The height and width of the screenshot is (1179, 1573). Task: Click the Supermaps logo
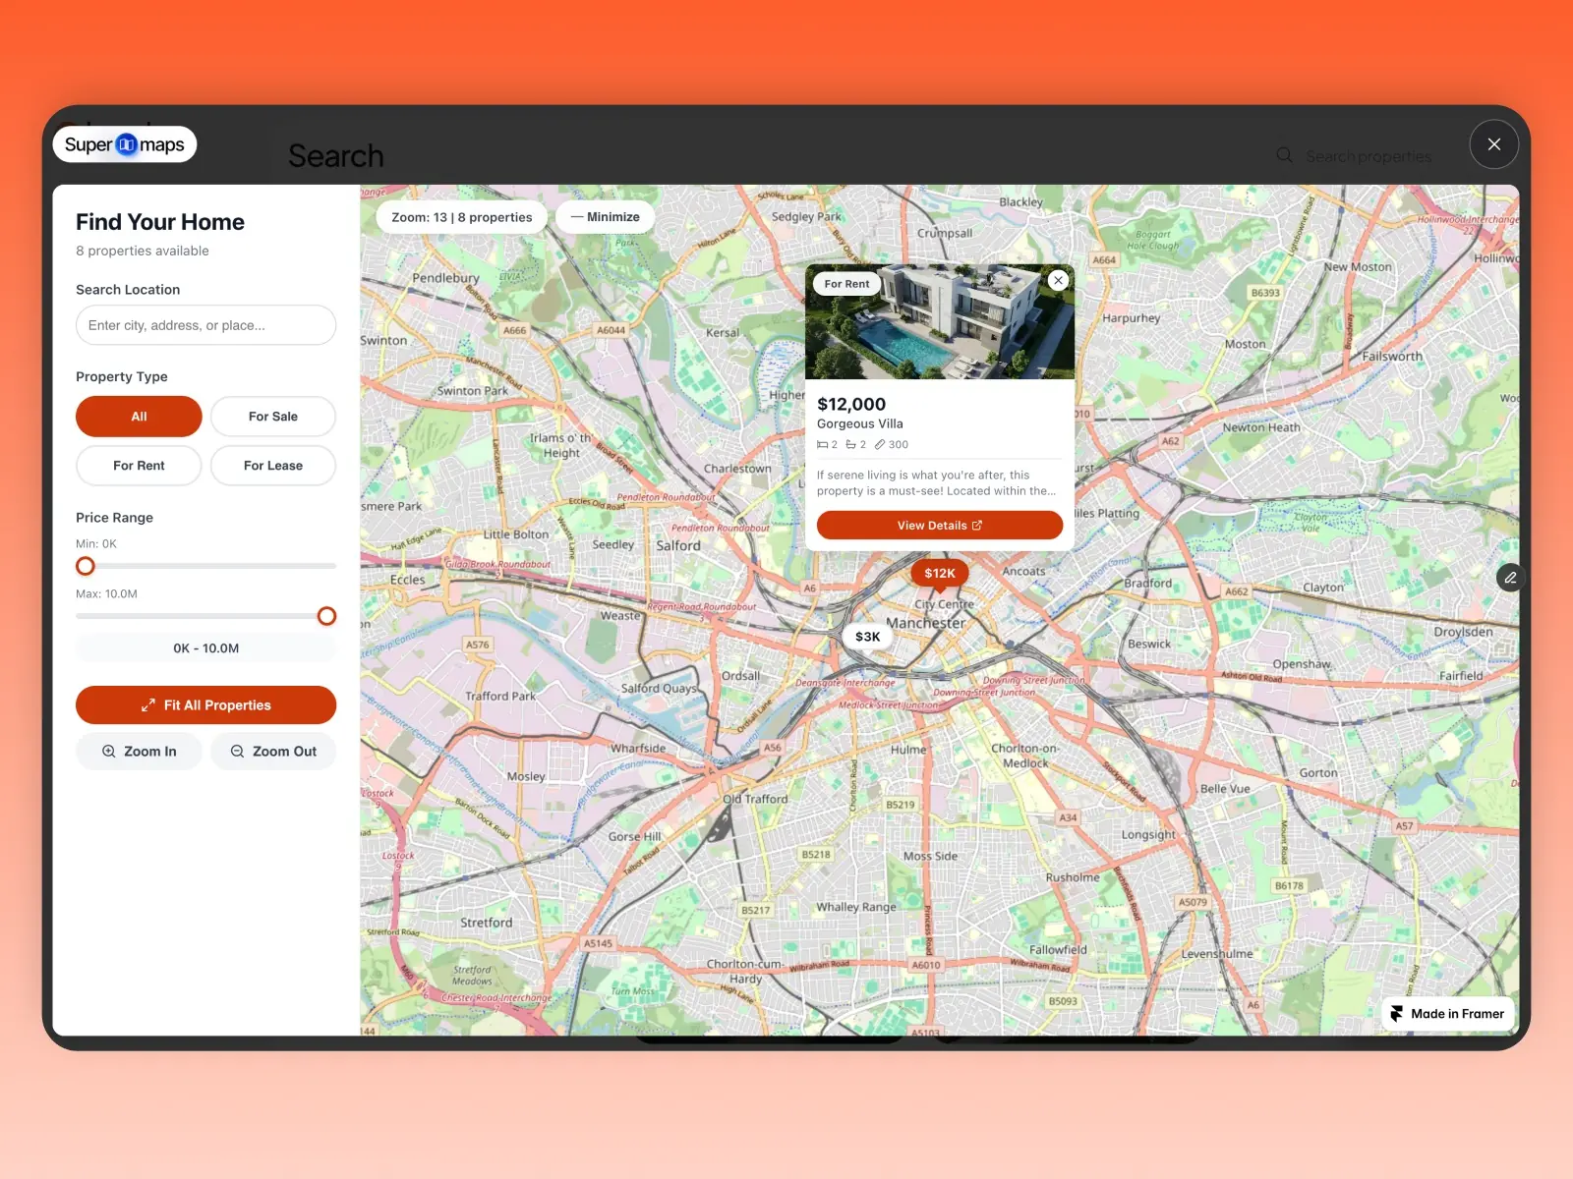click(125, 144)
